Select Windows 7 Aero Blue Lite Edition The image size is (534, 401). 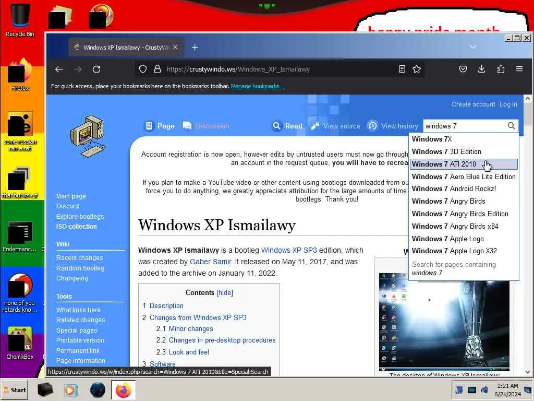pyautogui.click(x=464, y=176)
